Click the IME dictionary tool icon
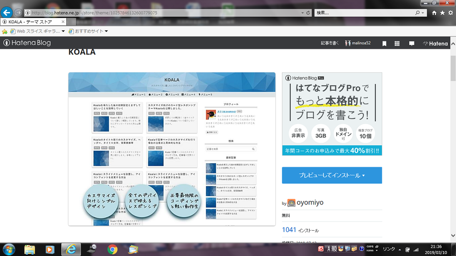The image size is (456, 256). (341, 249)
